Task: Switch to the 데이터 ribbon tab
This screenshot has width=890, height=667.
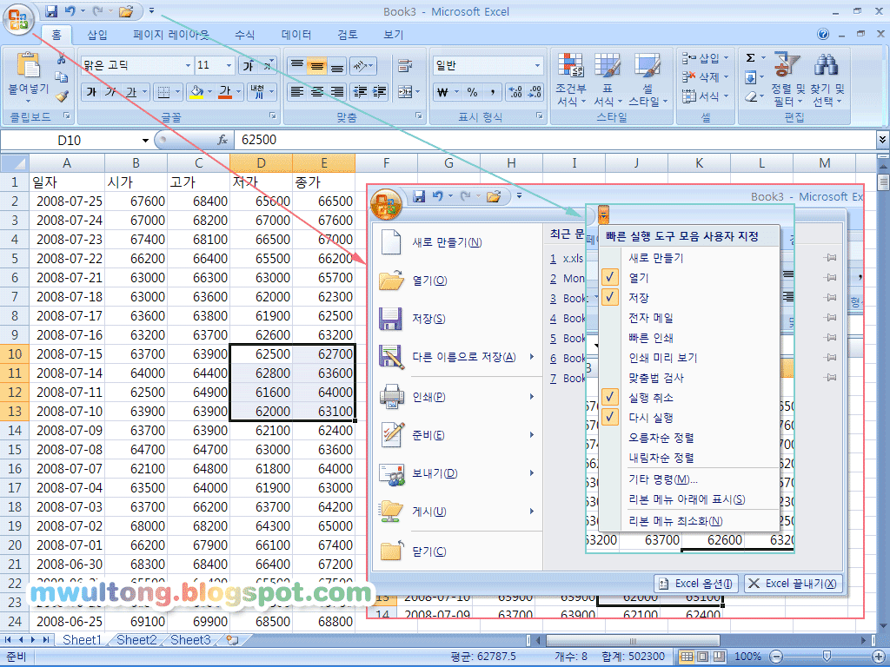Action: [296, 35]
